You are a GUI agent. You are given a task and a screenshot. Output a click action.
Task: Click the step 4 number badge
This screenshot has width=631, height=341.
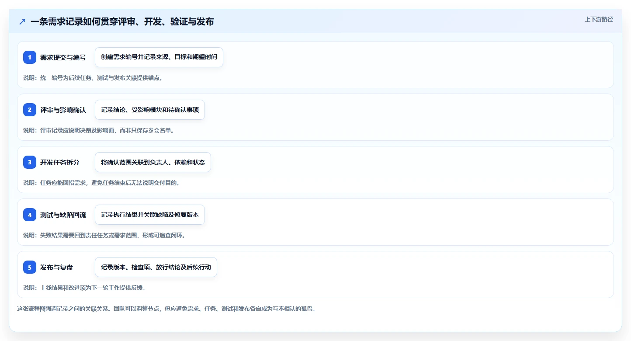[30, 215]
